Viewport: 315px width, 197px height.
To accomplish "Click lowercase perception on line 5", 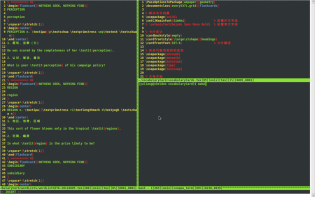I will click(x=16, y=17).
